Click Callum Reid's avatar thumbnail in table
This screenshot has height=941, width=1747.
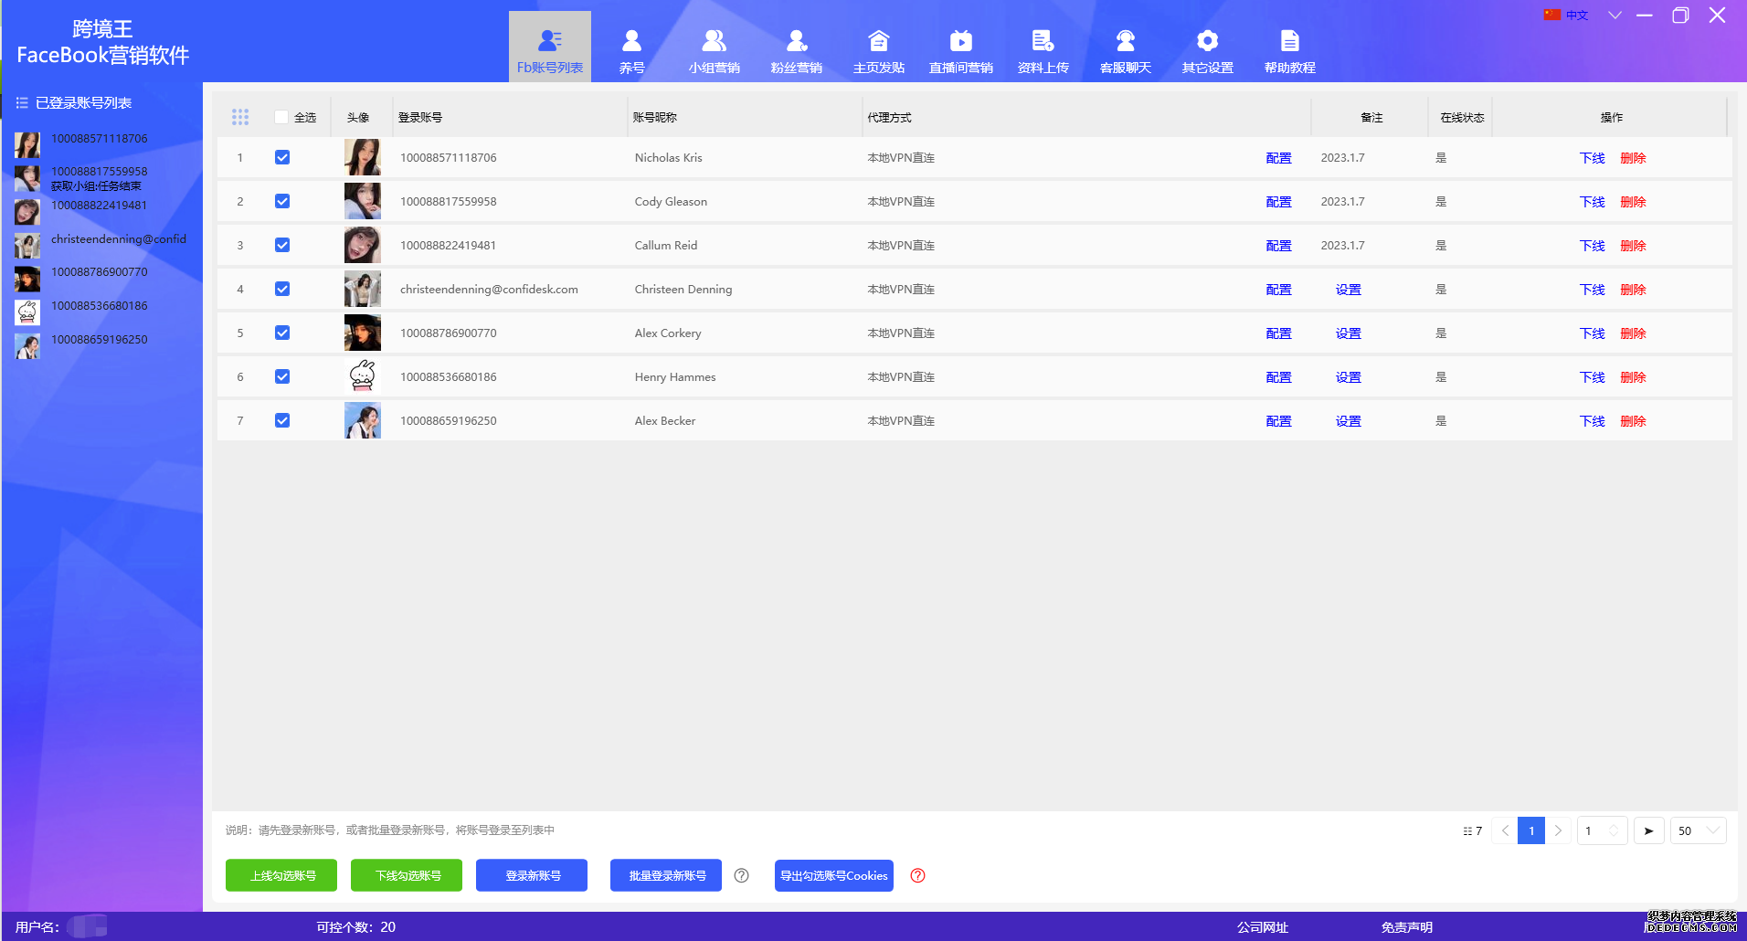(x=363, y=245)
